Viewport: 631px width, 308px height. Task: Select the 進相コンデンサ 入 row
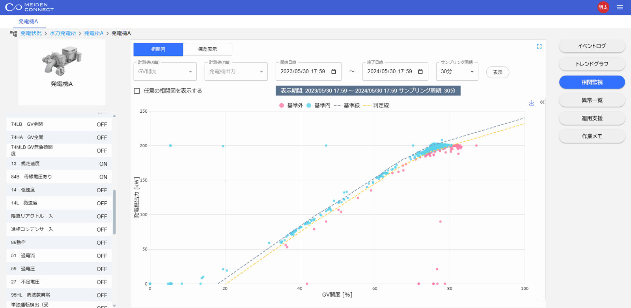pyautogui.click(x=59, y=229)
